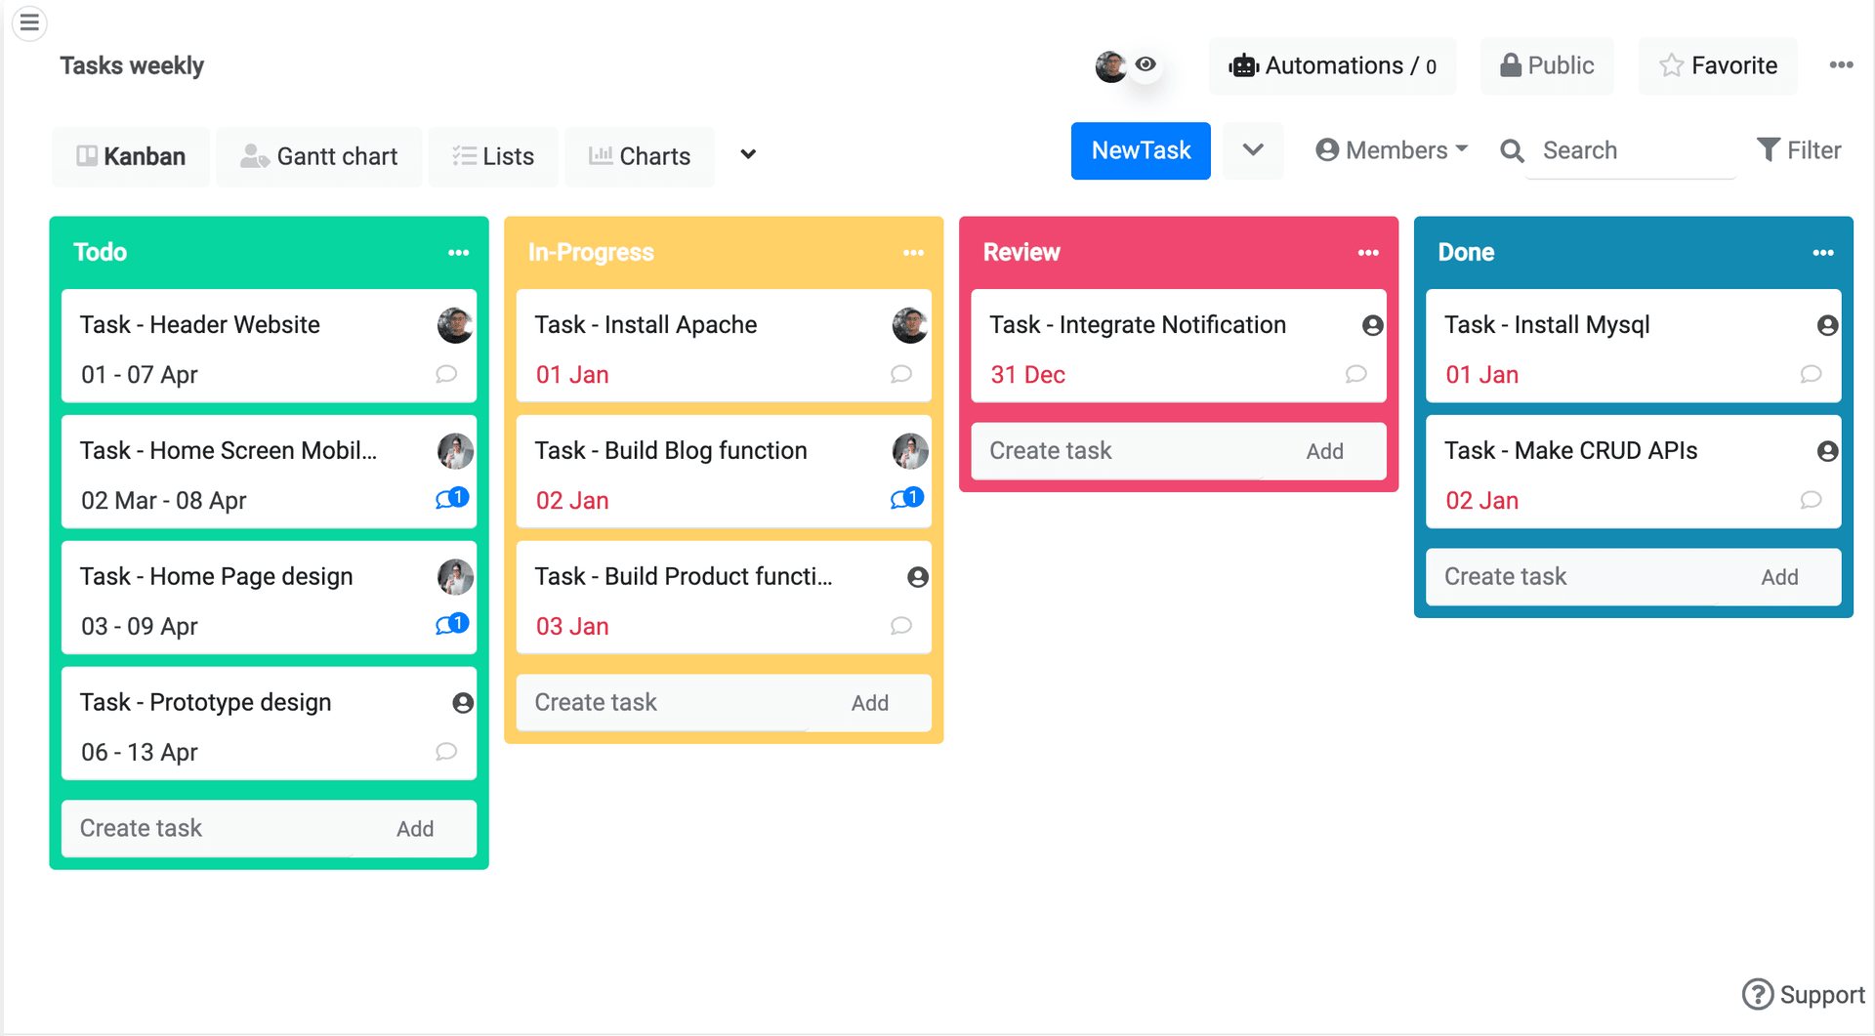1875x1036 pixels.
Task: Open Review column three-dot menu
Action: (x=1368, y=253)
